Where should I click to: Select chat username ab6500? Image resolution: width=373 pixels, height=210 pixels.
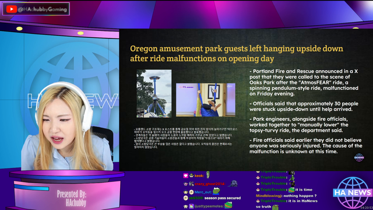tap(196, 198)
